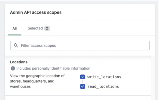
Task: Click the exclamation warning icon under Locations
Action: click(x=13, y=68)
